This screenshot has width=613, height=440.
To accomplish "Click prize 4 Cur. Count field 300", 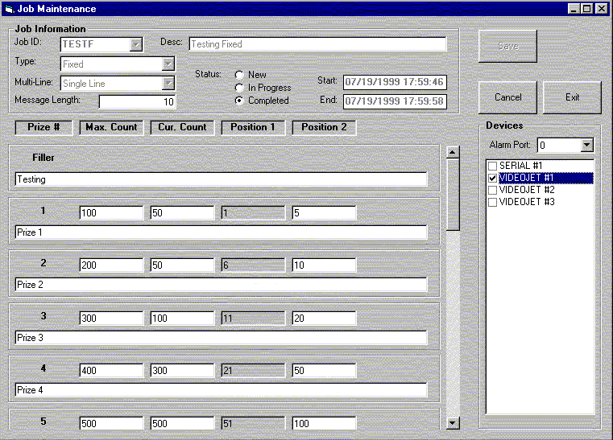I will tap(182, 371).
